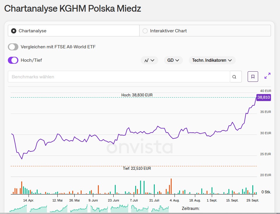Enable comparison with FTSE All-World ETF
Viewport: 280px width, 214px height.
point(13,47)
